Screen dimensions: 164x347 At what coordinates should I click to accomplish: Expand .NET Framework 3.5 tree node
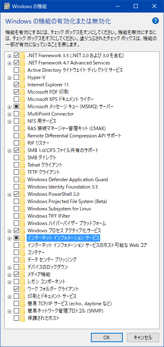(9, 56)
